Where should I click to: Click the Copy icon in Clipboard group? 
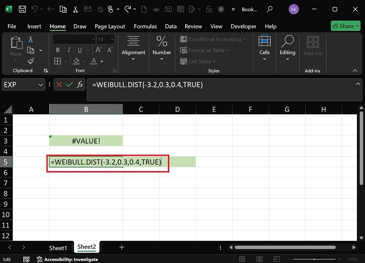[30, 50]
